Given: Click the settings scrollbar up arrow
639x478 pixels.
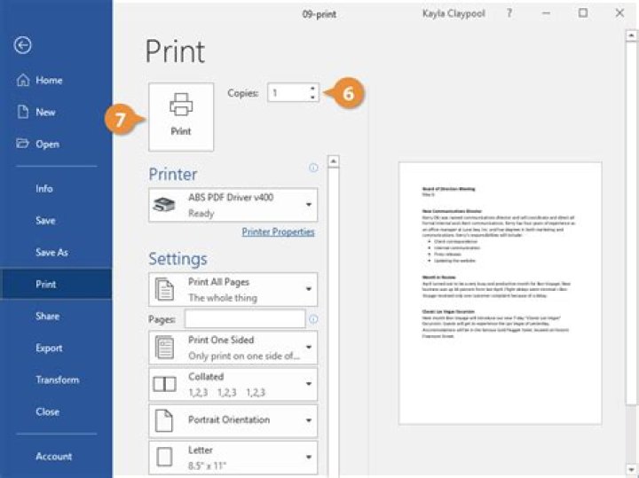Looking at the screenshot, I should pyautogui.click(x=334, y=162).
